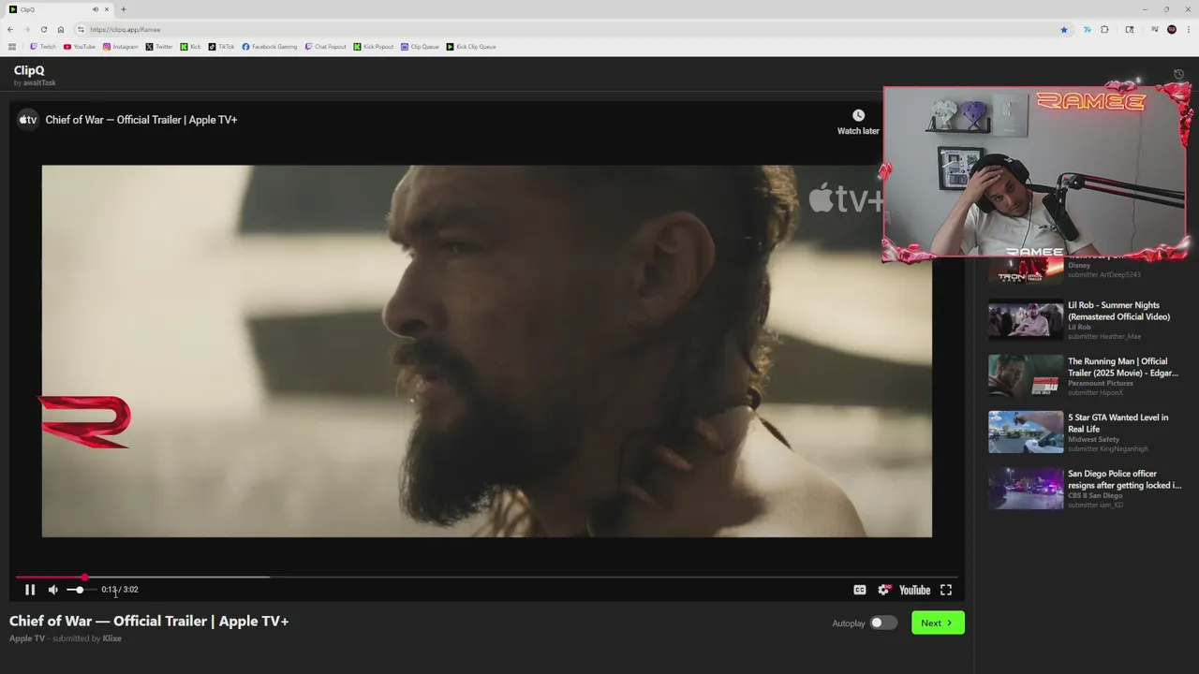Click submitter name Klixe below video
Screen dimensions: 1199x674
click(x=112, y=638)
